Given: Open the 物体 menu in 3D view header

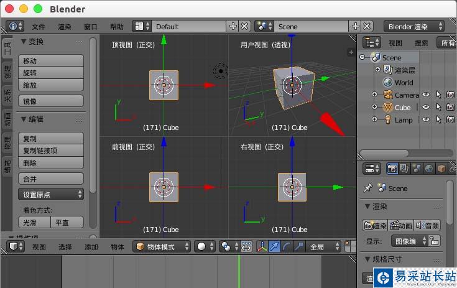Looking at the screenshot, I should (117, 246).
